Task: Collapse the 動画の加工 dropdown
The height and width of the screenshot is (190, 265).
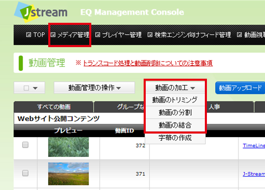Action: pyautogui.click(x=175, y=87)
